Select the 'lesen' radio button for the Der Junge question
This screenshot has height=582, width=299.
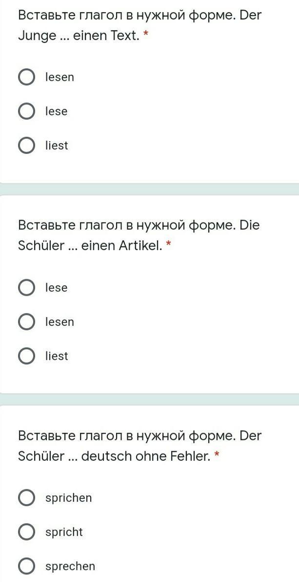[26, 77]
